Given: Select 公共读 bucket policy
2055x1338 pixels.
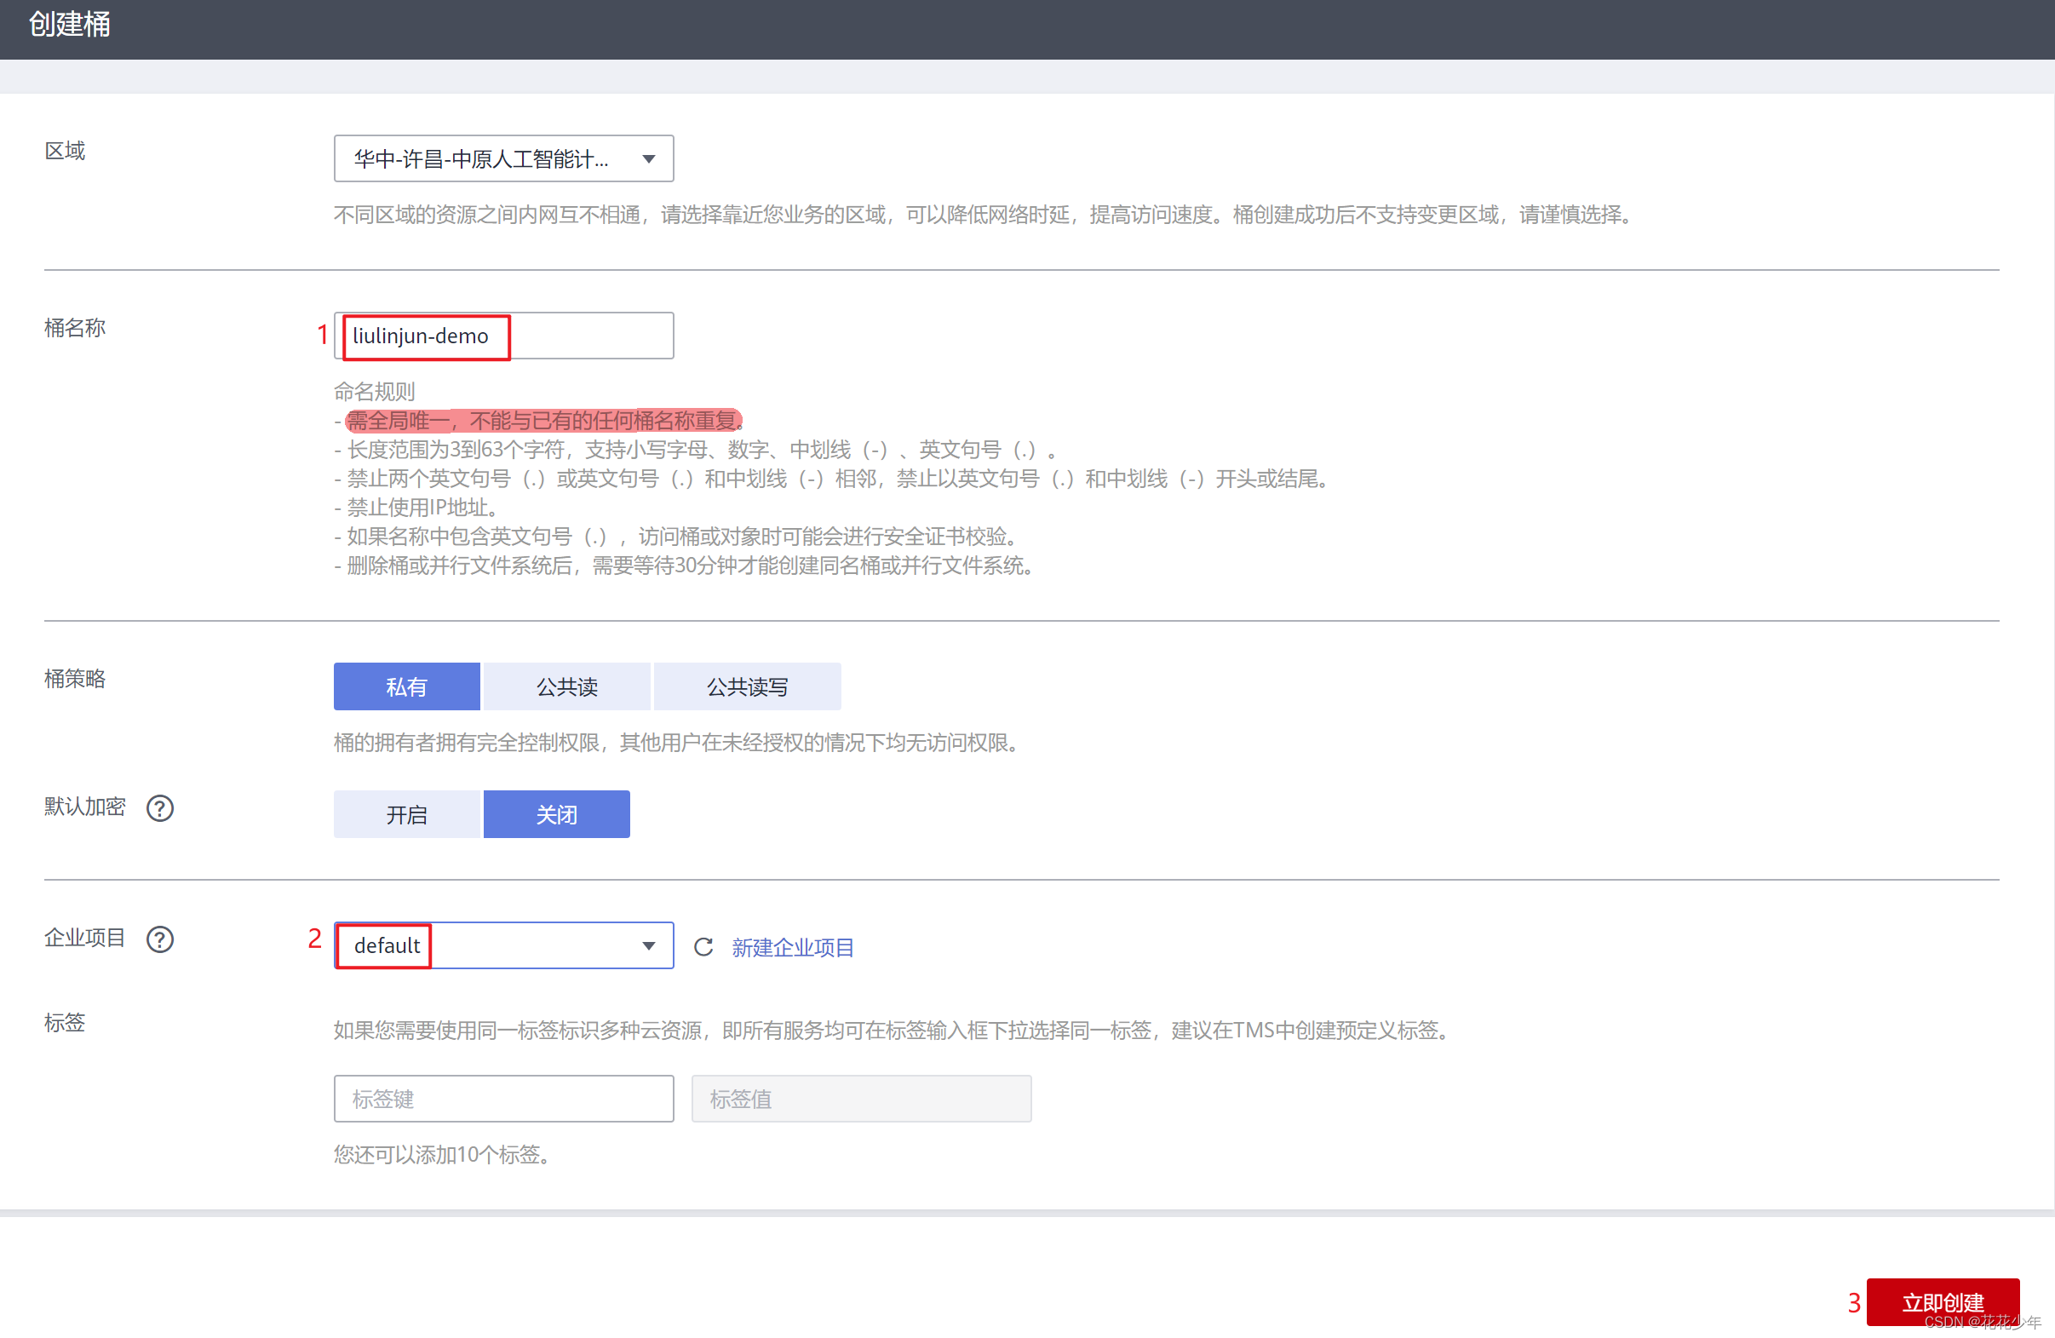Looking at the screenshot, I should point(566,687).
